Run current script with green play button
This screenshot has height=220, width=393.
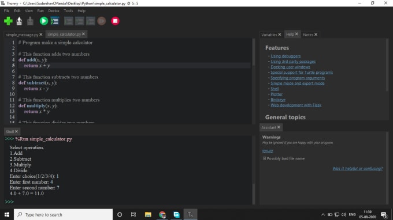pyautogui.click(x=44, y=21)
